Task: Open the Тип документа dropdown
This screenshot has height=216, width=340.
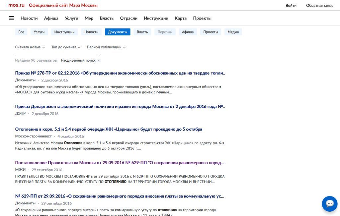Action: (x=66, y=47)
